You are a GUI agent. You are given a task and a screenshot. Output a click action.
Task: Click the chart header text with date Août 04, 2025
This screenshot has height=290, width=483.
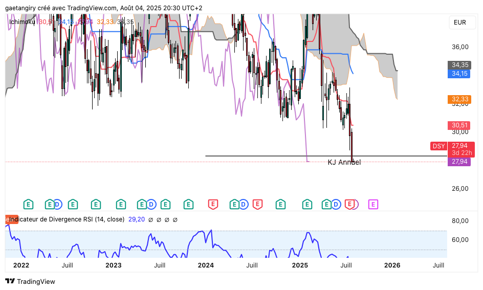pyautogui.click(x=104, y=8)
